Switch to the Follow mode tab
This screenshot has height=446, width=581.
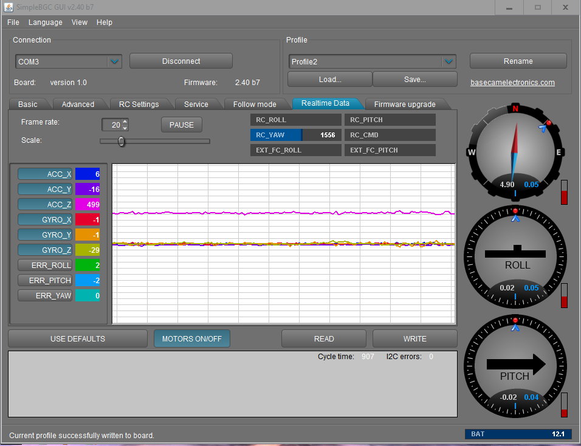tap(255, 104)
